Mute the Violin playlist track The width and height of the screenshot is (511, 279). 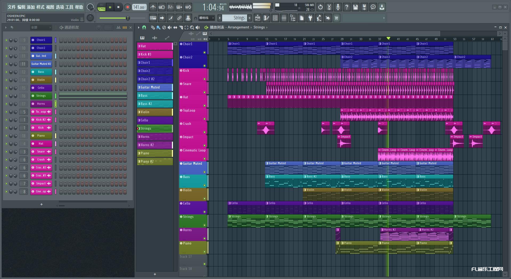click(x=204, y=199)
